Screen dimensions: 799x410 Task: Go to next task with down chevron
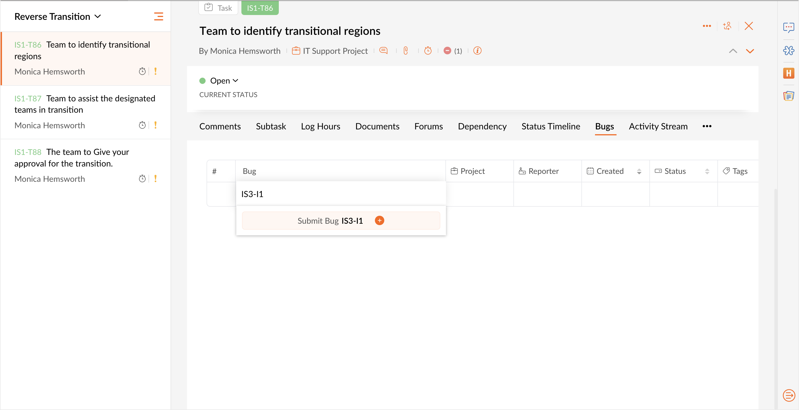750,51
